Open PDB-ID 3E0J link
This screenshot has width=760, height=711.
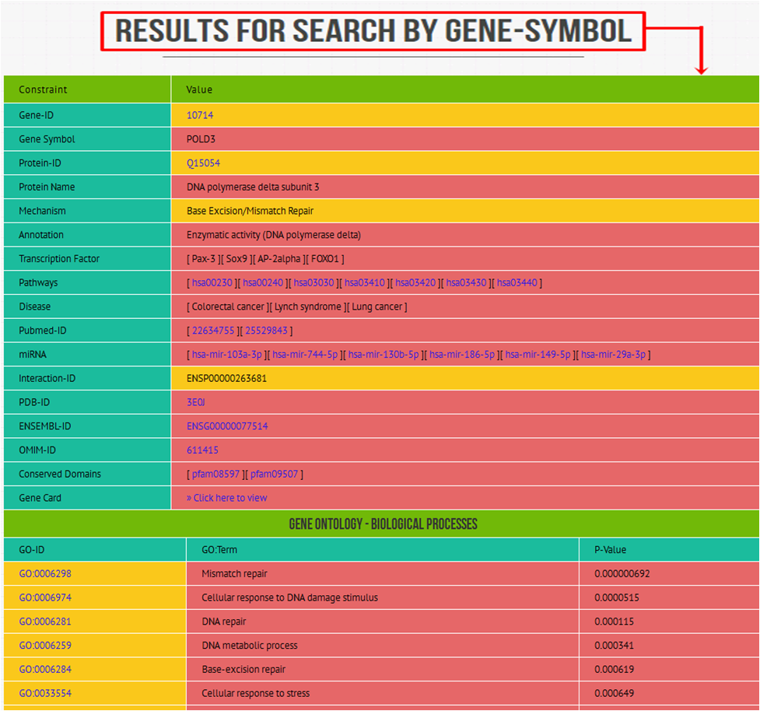(x=196, y=402)
